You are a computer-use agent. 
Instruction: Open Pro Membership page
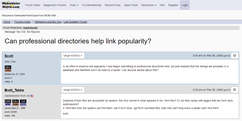(x=92, y=5)
